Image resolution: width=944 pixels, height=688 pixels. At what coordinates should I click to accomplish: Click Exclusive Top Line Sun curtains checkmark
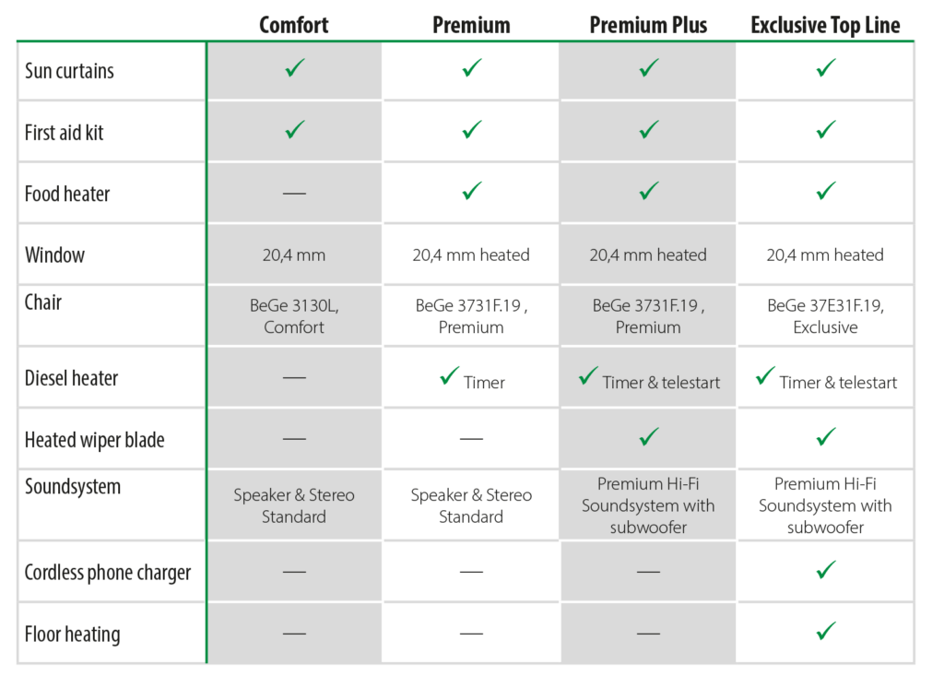click(826, 68)
